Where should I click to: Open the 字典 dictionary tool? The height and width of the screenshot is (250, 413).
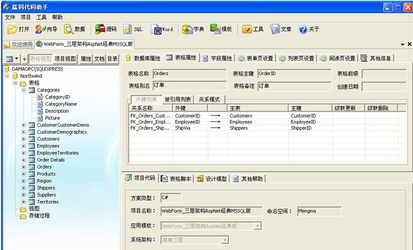click(193, 29)
